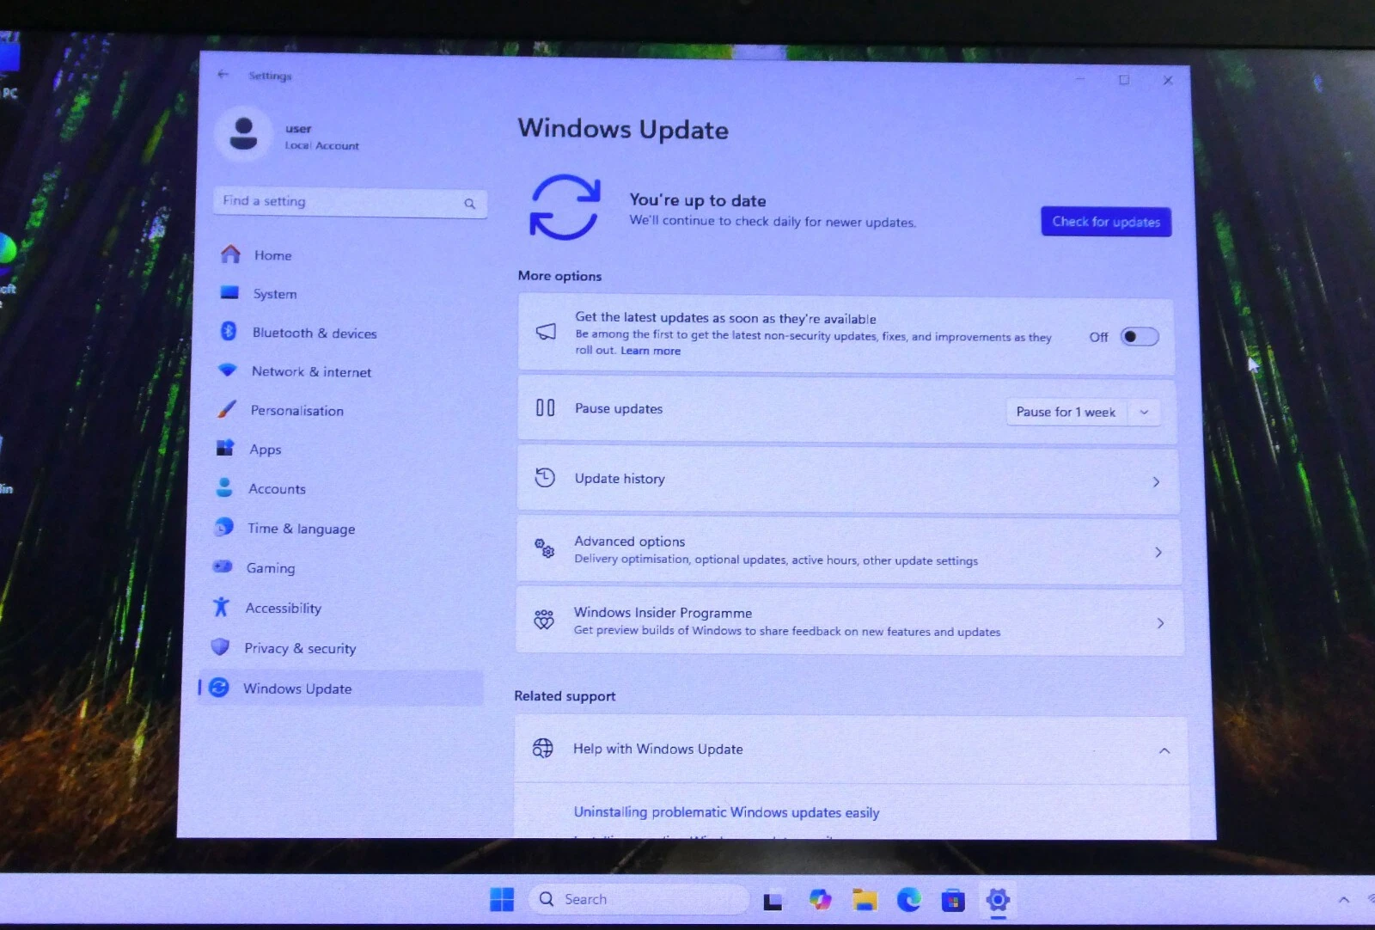Go to Home in Settings sidebar
Viewport: 1375px width, 930px height.
(x=272, y=255)
